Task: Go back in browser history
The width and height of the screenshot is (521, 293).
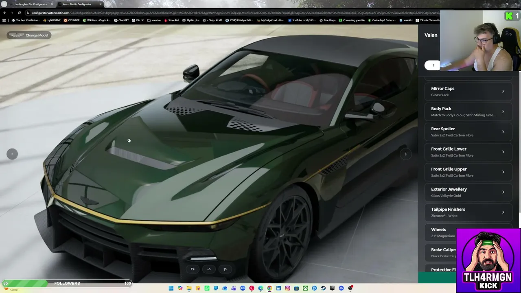Action: (4, 13)
